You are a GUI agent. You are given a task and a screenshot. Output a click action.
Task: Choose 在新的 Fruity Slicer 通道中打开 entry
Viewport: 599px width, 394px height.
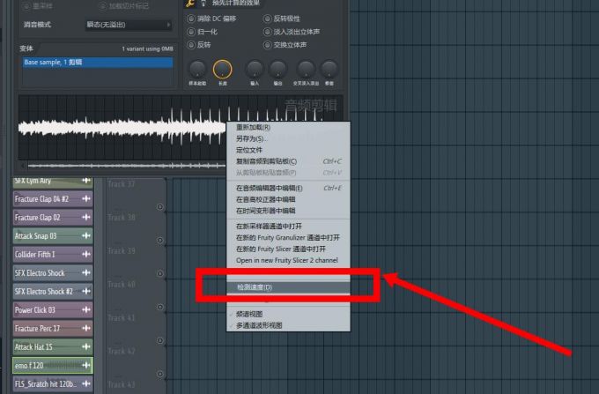(x=288, y=249)
